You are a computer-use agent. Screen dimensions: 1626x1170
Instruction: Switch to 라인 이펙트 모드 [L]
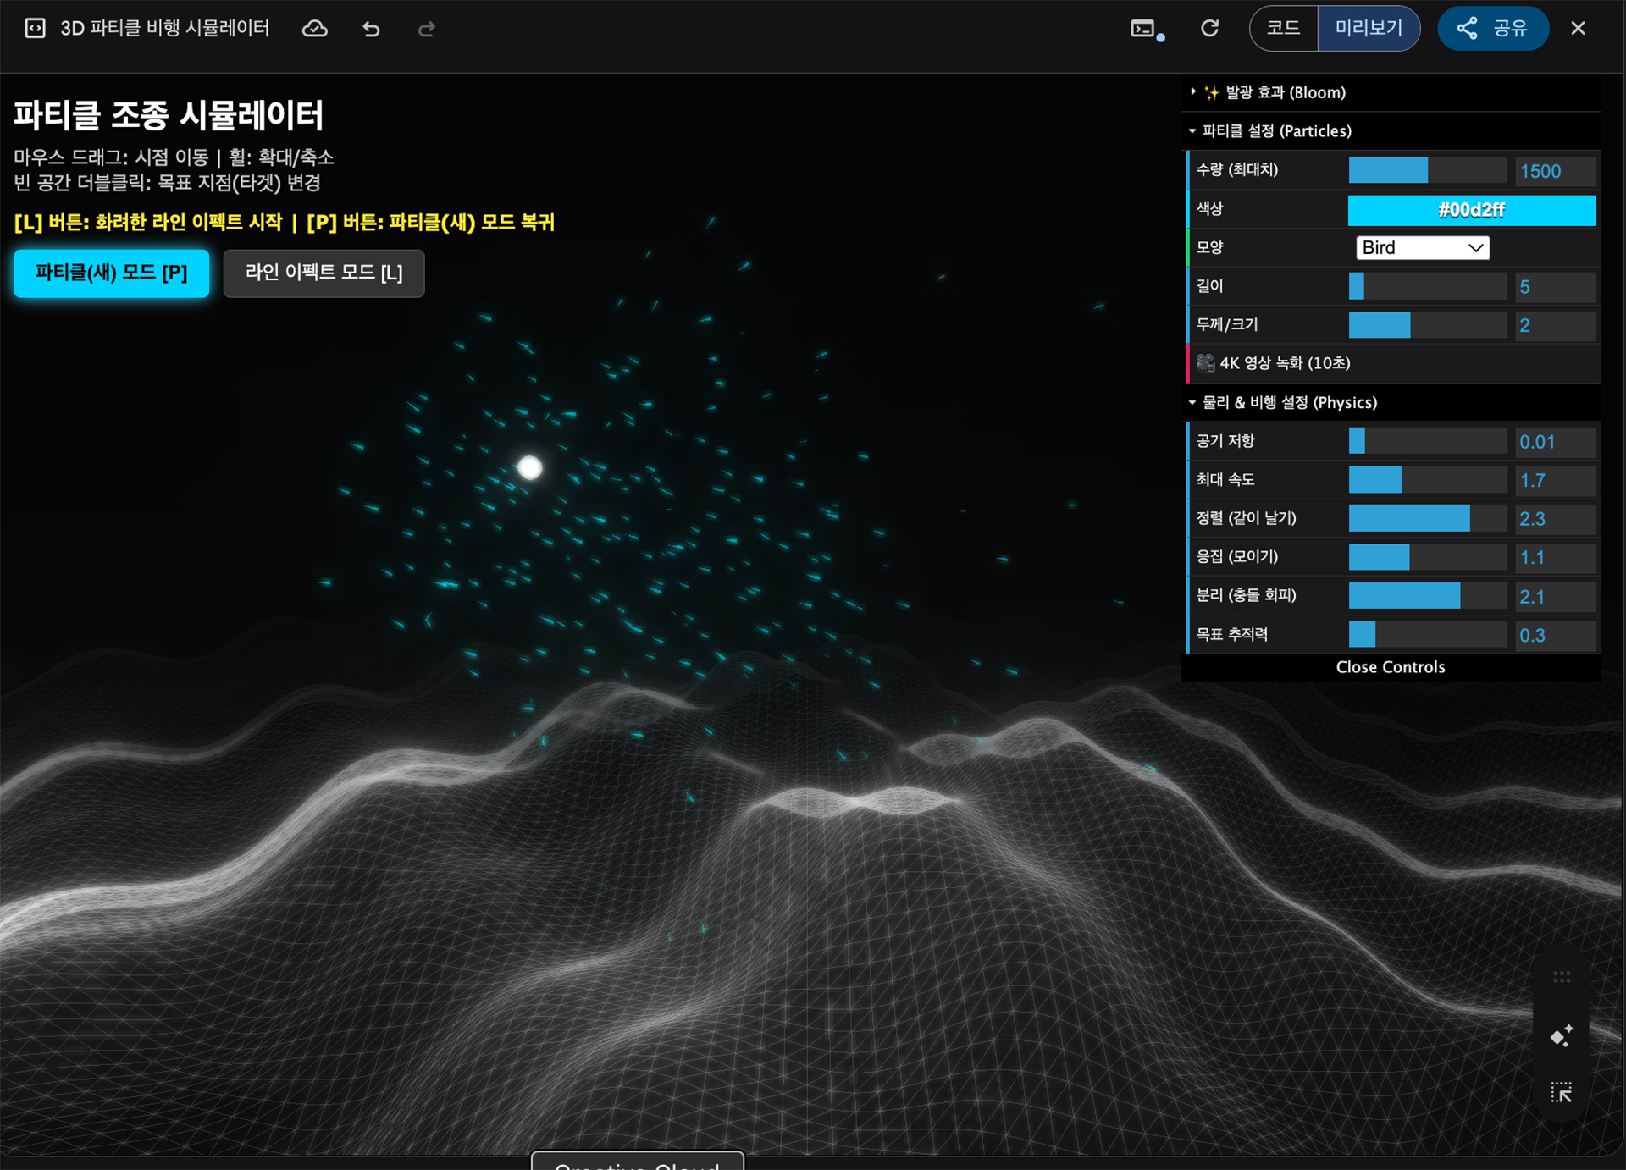click(324, 273)
